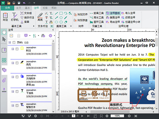The image size is (159, 119).
Task: Select 距离工具 distance tool
Action: tap(97, 13)
